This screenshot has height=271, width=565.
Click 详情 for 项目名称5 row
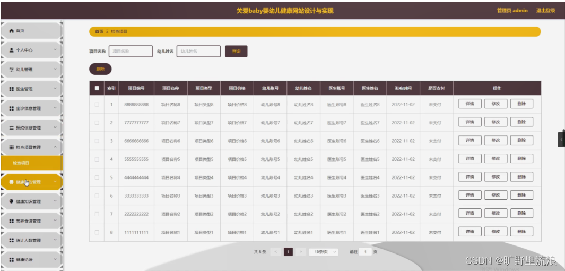click(x=470, y=158)
